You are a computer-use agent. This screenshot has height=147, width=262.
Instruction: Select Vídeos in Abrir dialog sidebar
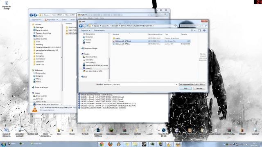pos(88,42)
